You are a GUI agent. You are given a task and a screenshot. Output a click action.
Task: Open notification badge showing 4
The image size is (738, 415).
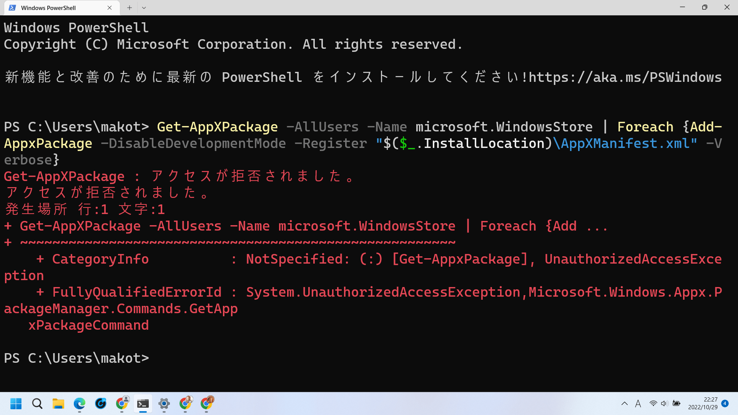click(x=725, y=403)
